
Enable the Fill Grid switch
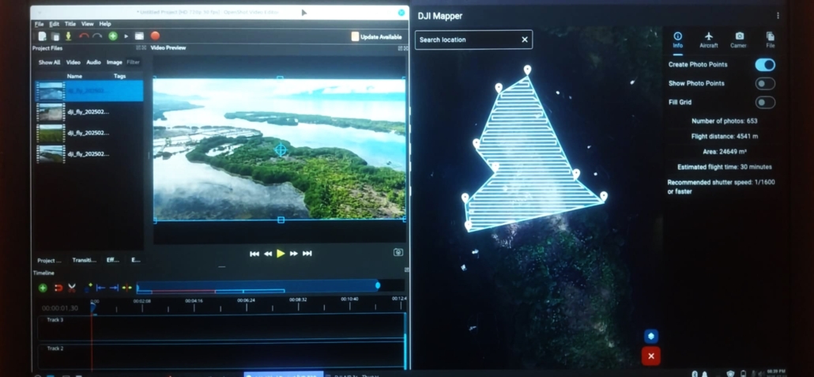765,102
